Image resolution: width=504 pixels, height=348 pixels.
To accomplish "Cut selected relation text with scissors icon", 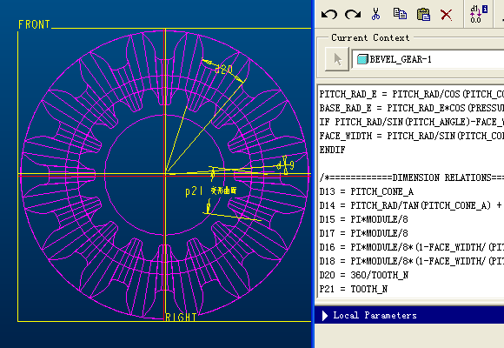I will (375, 14).
